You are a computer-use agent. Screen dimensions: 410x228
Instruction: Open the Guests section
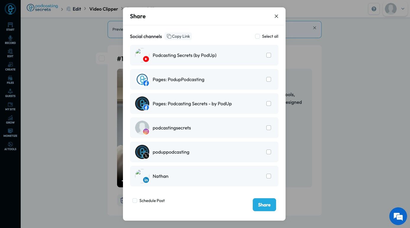pyautogui.click(x=10, y=93)
